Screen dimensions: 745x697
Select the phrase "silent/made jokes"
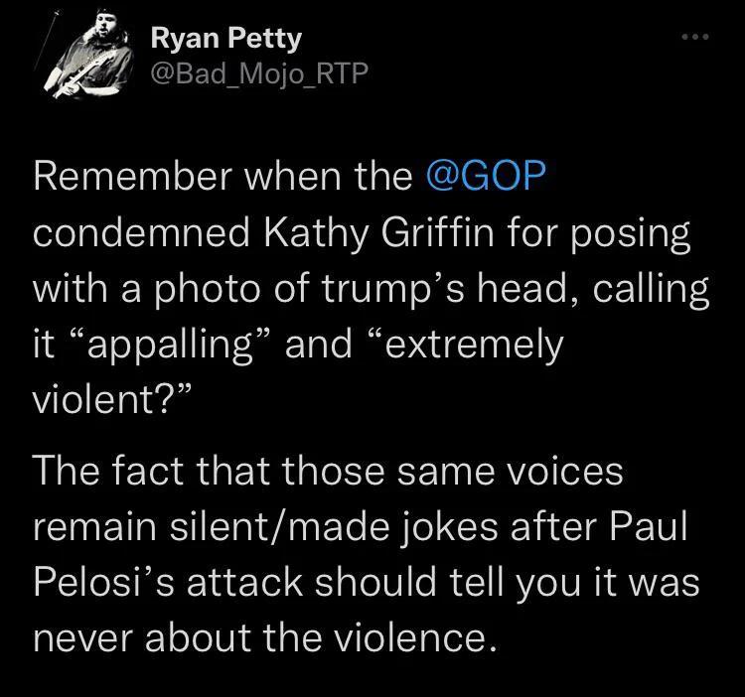[x=334, y=526]
